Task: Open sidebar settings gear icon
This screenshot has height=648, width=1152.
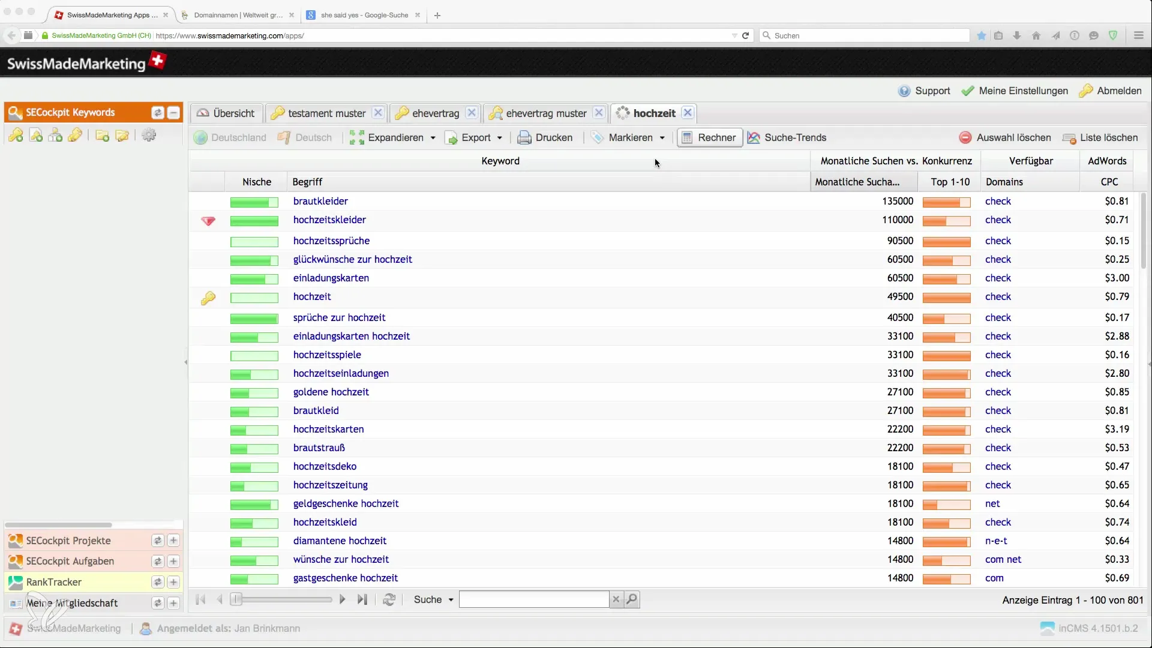Action: (x=149, y=136)
